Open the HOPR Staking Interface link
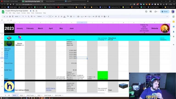 (50, 89)
